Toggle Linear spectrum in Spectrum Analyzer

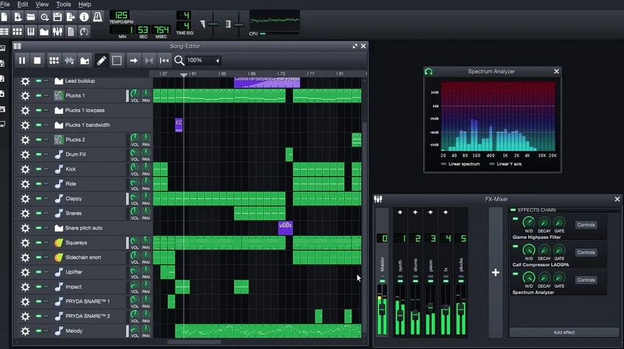tap(443, 164)
